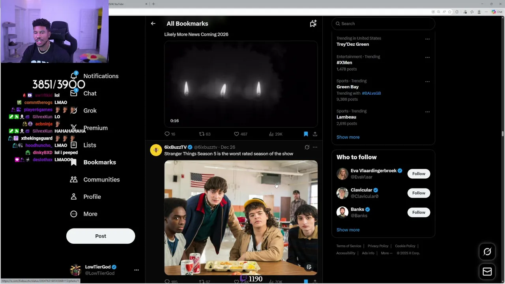
Task: Select Bookmarks in the sidebar
Action: tap(99, 162)
